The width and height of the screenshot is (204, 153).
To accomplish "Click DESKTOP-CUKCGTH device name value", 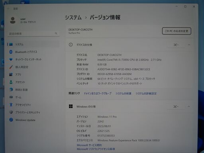I will coord(110,55).
